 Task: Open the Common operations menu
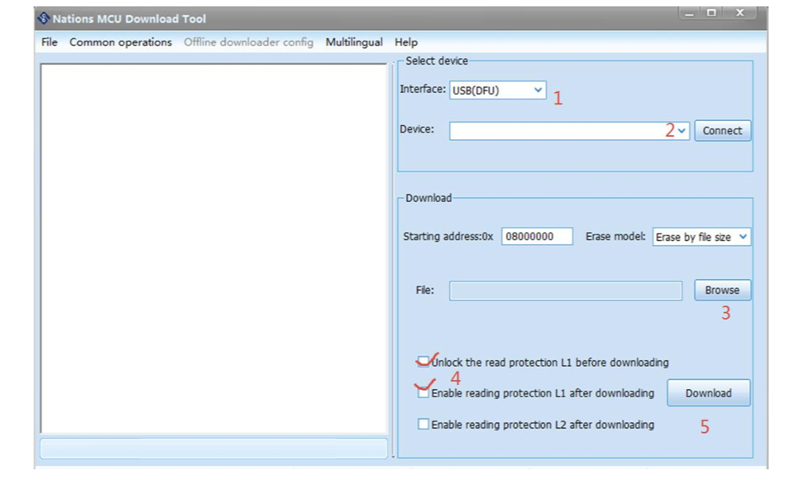(x=120, y=42)
